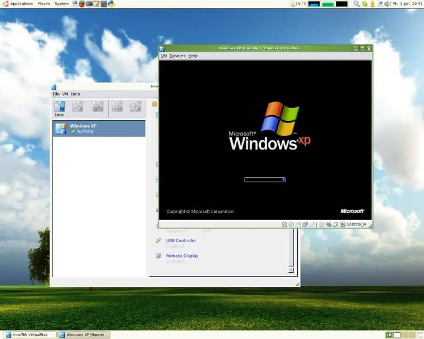424x339 pixels.
Task: Click the CD/DVD status bar icon
Action: tap(291, 224)
